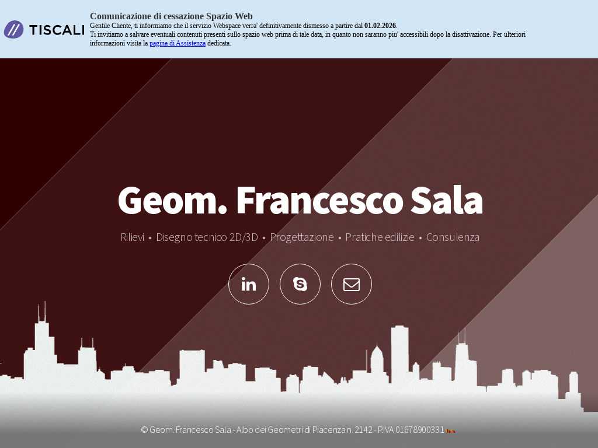Click the P.IVA number 01678900331

419,430
